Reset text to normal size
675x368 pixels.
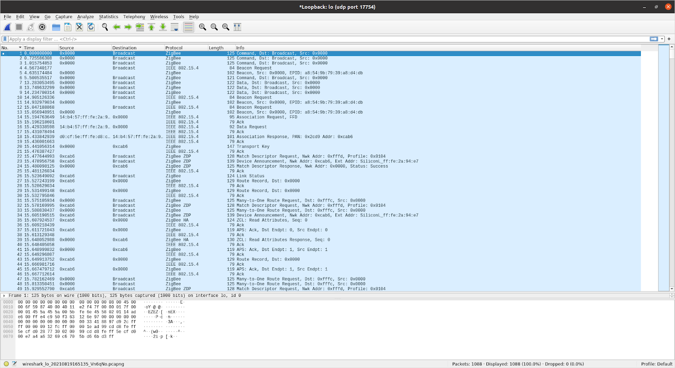(x=226, y=27)
